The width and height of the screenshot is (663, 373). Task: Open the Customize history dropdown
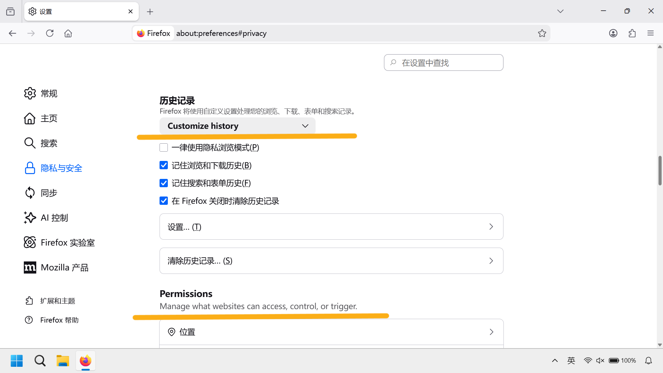click(x=237, y=126)
